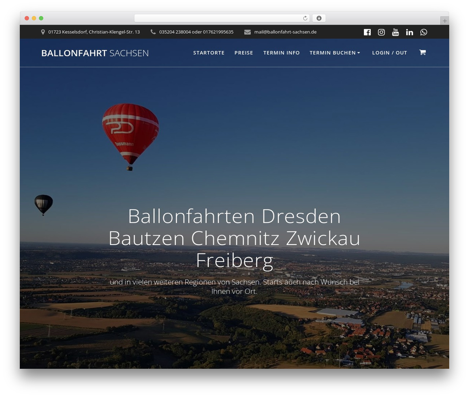Open the WhatsApp social icon

tap(424, 32)
